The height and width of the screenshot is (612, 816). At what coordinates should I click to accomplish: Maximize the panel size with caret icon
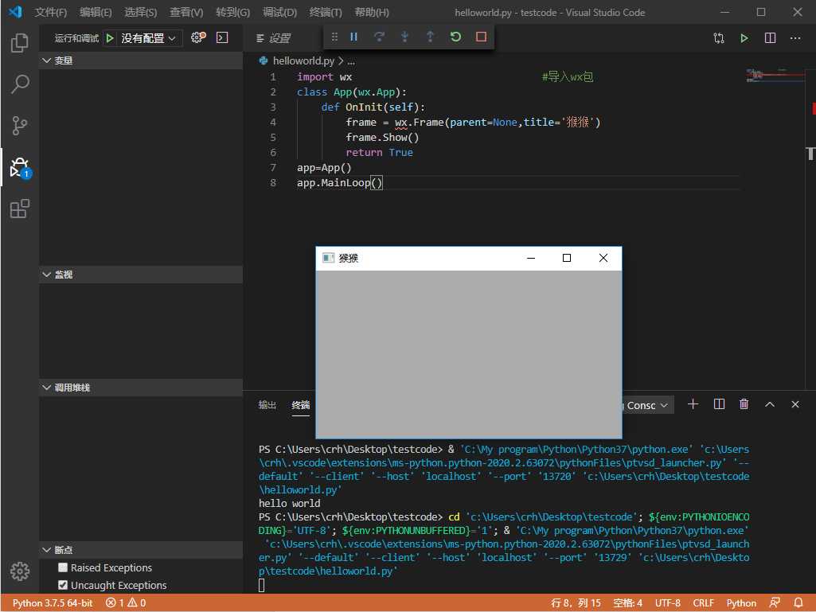(770, 404)
